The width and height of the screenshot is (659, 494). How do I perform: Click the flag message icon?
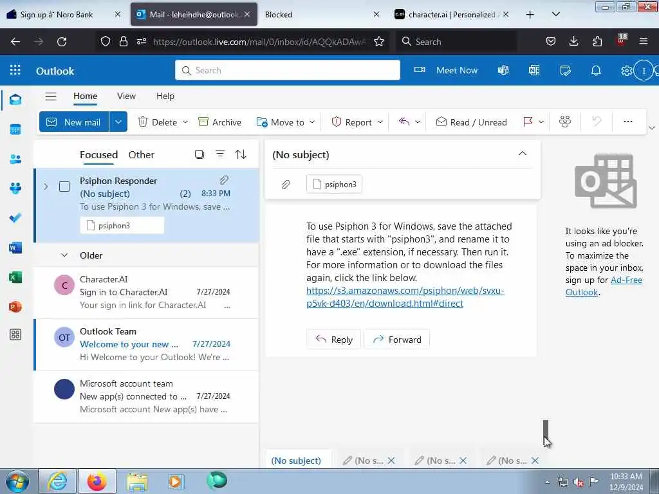point(528,122)
